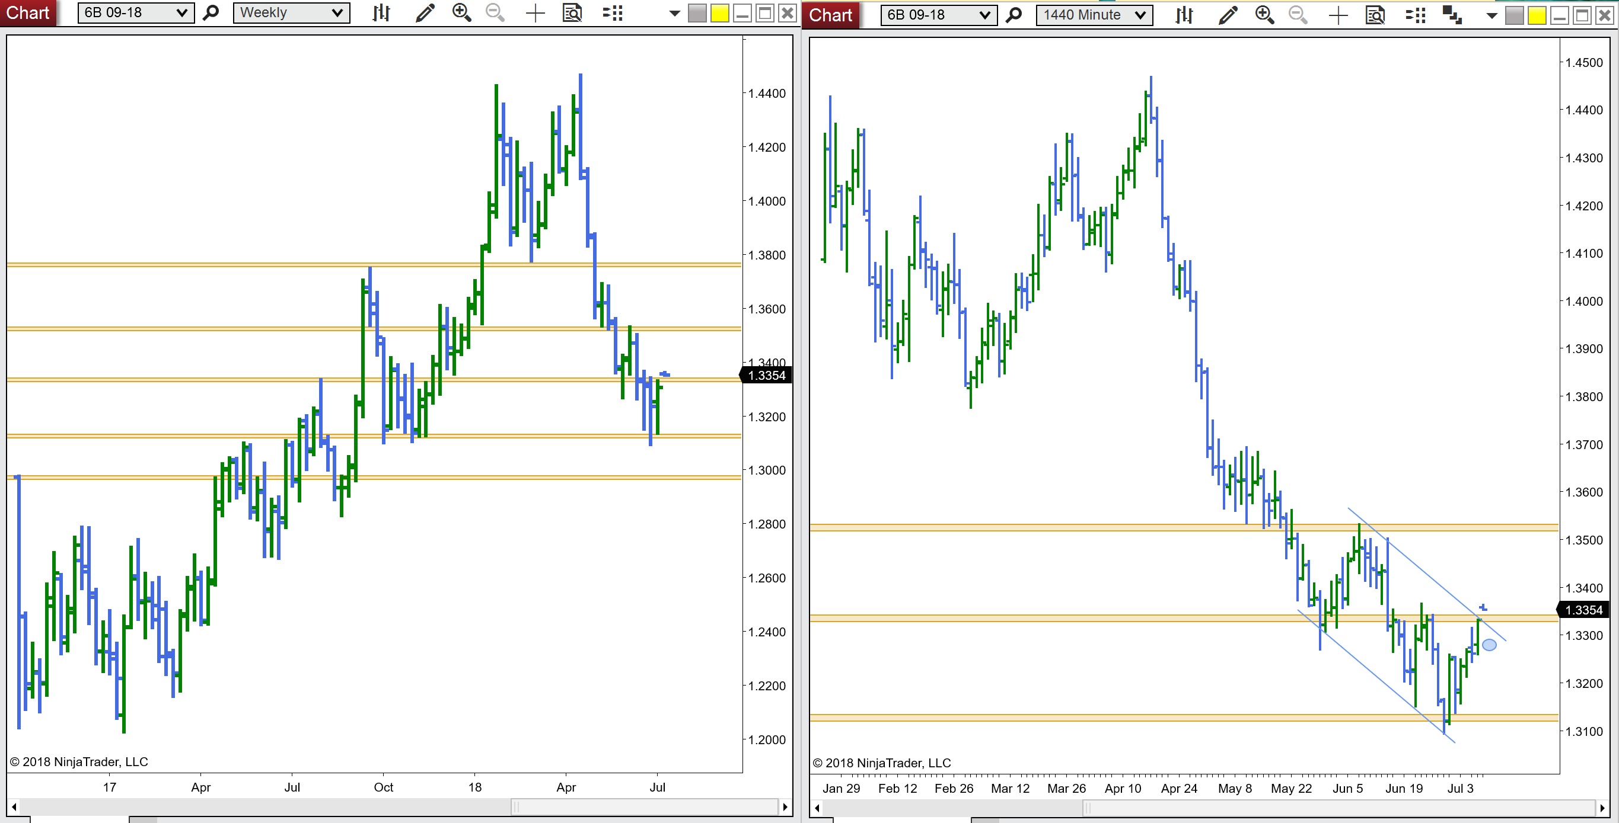The image size is (1619, 823).
Task: Zoom in on the 1440 Minute chart
Action: [x=1264, y=15]
